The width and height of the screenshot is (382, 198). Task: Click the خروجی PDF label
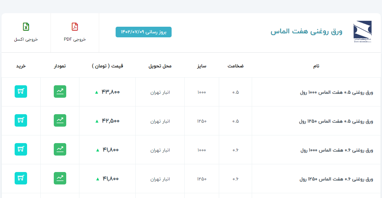(75, 39)
